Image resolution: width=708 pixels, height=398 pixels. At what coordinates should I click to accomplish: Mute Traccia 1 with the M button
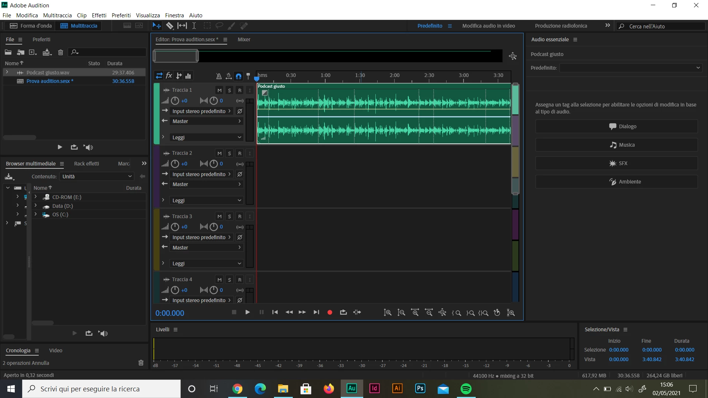[x=219, y=90]
